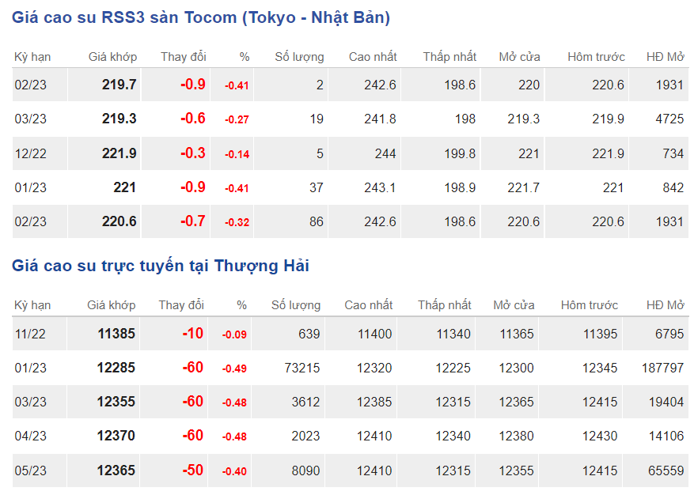Viewport: 694px width, 495px height.
Task: Click the open interest value 187797
Action: [659, 368]
